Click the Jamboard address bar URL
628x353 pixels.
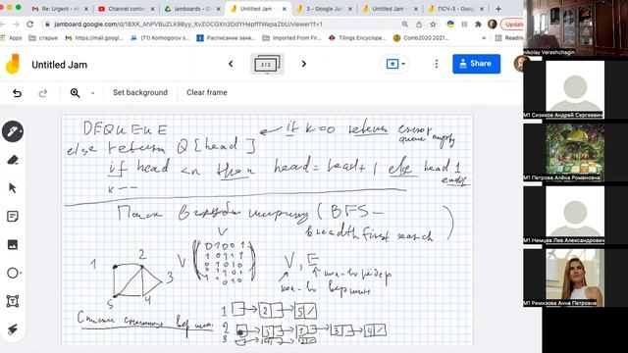188,24
